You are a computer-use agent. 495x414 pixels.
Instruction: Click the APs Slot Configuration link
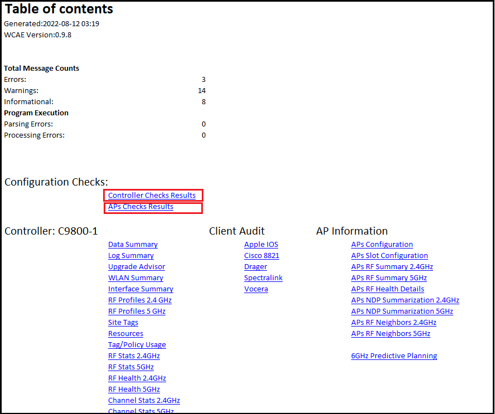390,256
